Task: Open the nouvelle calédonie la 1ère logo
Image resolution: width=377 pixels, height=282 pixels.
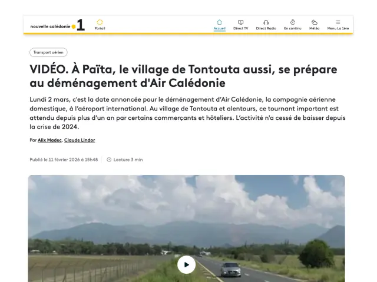Action: click(x=58, y=25)
